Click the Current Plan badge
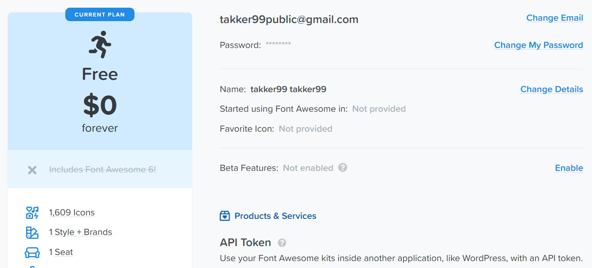Viewport: 592px width, 268px height. coord(100,15)
